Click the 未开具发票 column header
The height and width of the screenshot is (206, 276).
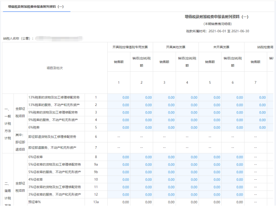click(x=221, y=47)
